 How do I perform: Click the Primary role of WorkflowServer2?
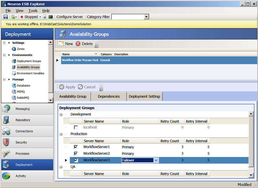click(x=128, y=154)
